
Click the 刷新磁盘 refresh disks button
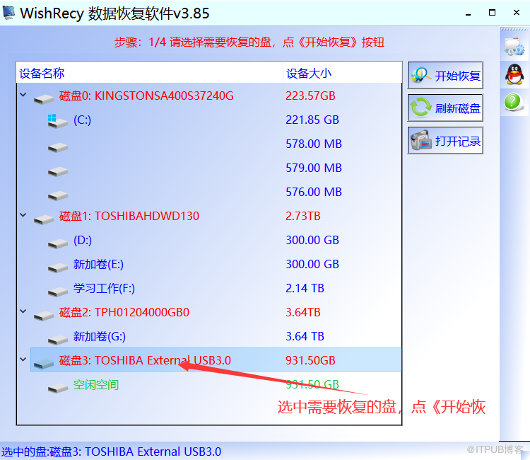[445, 108]
